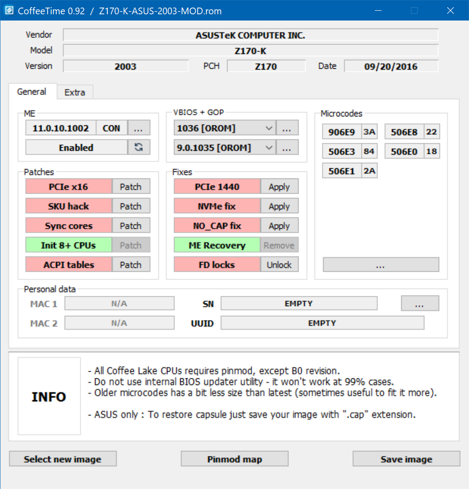Open the Microcodes browse button
Image resolution: width=469 pixels, height=489 pixels.
[x=381, y=265]
